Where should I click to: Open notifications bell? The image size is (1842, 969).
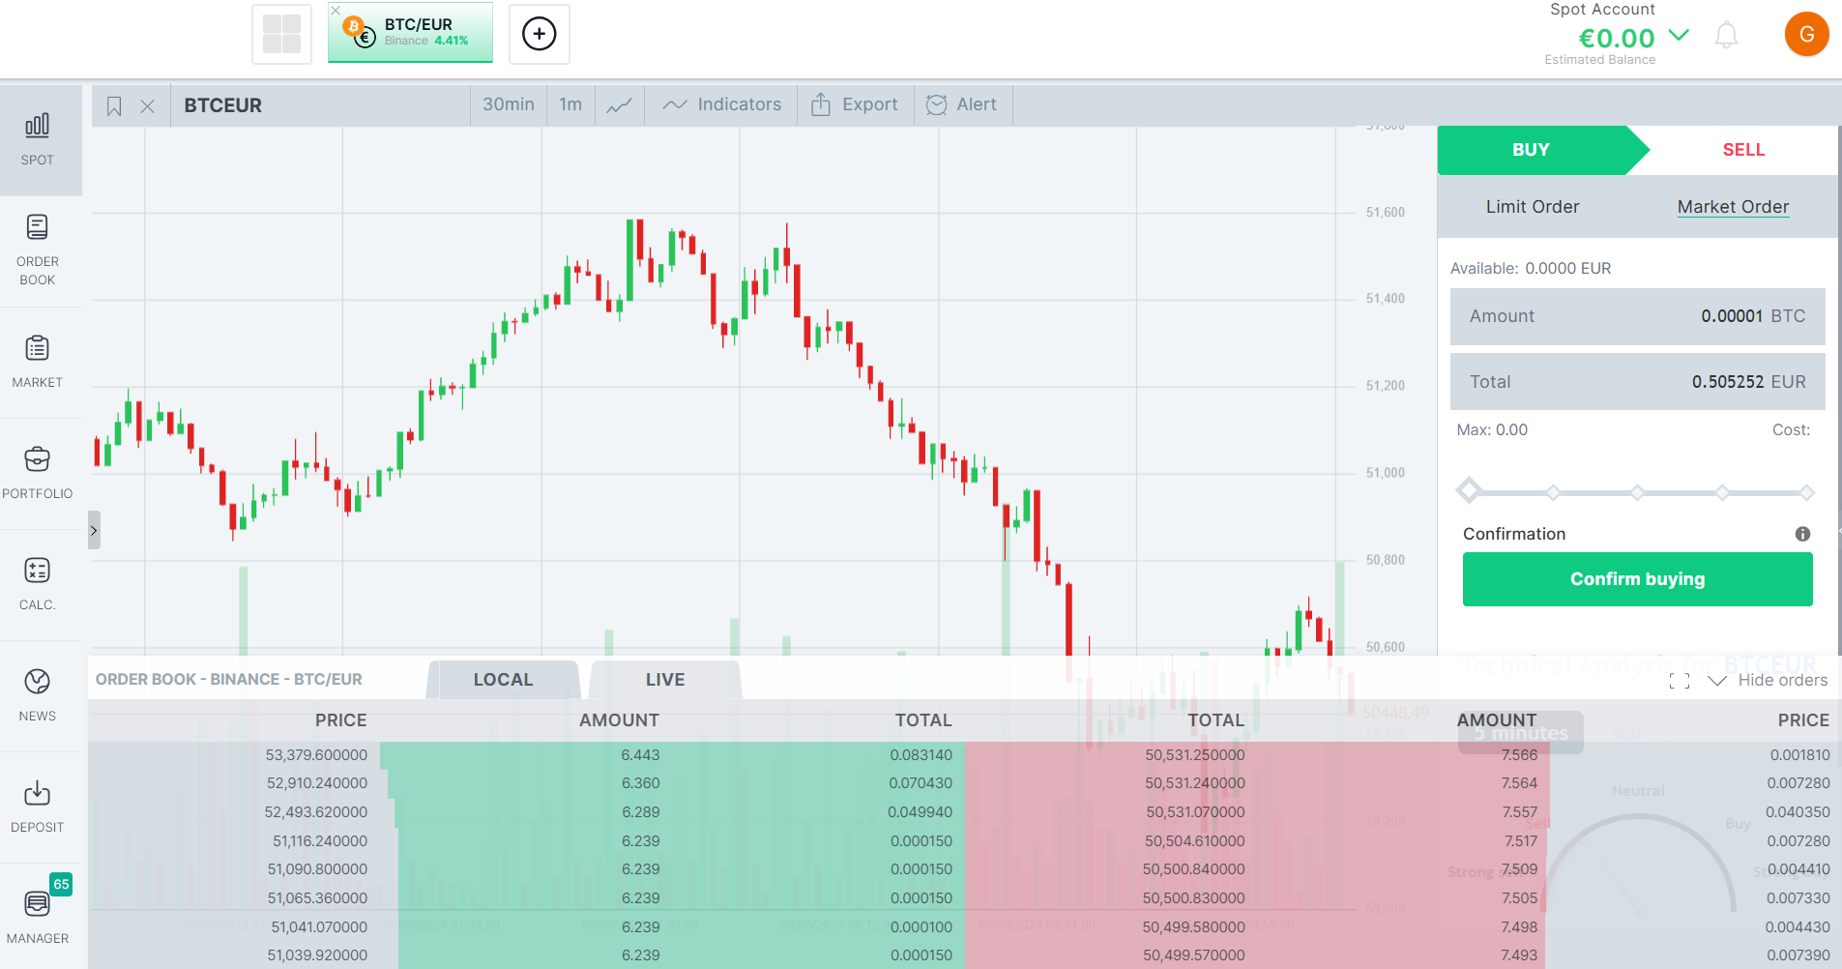point(1726,36)
